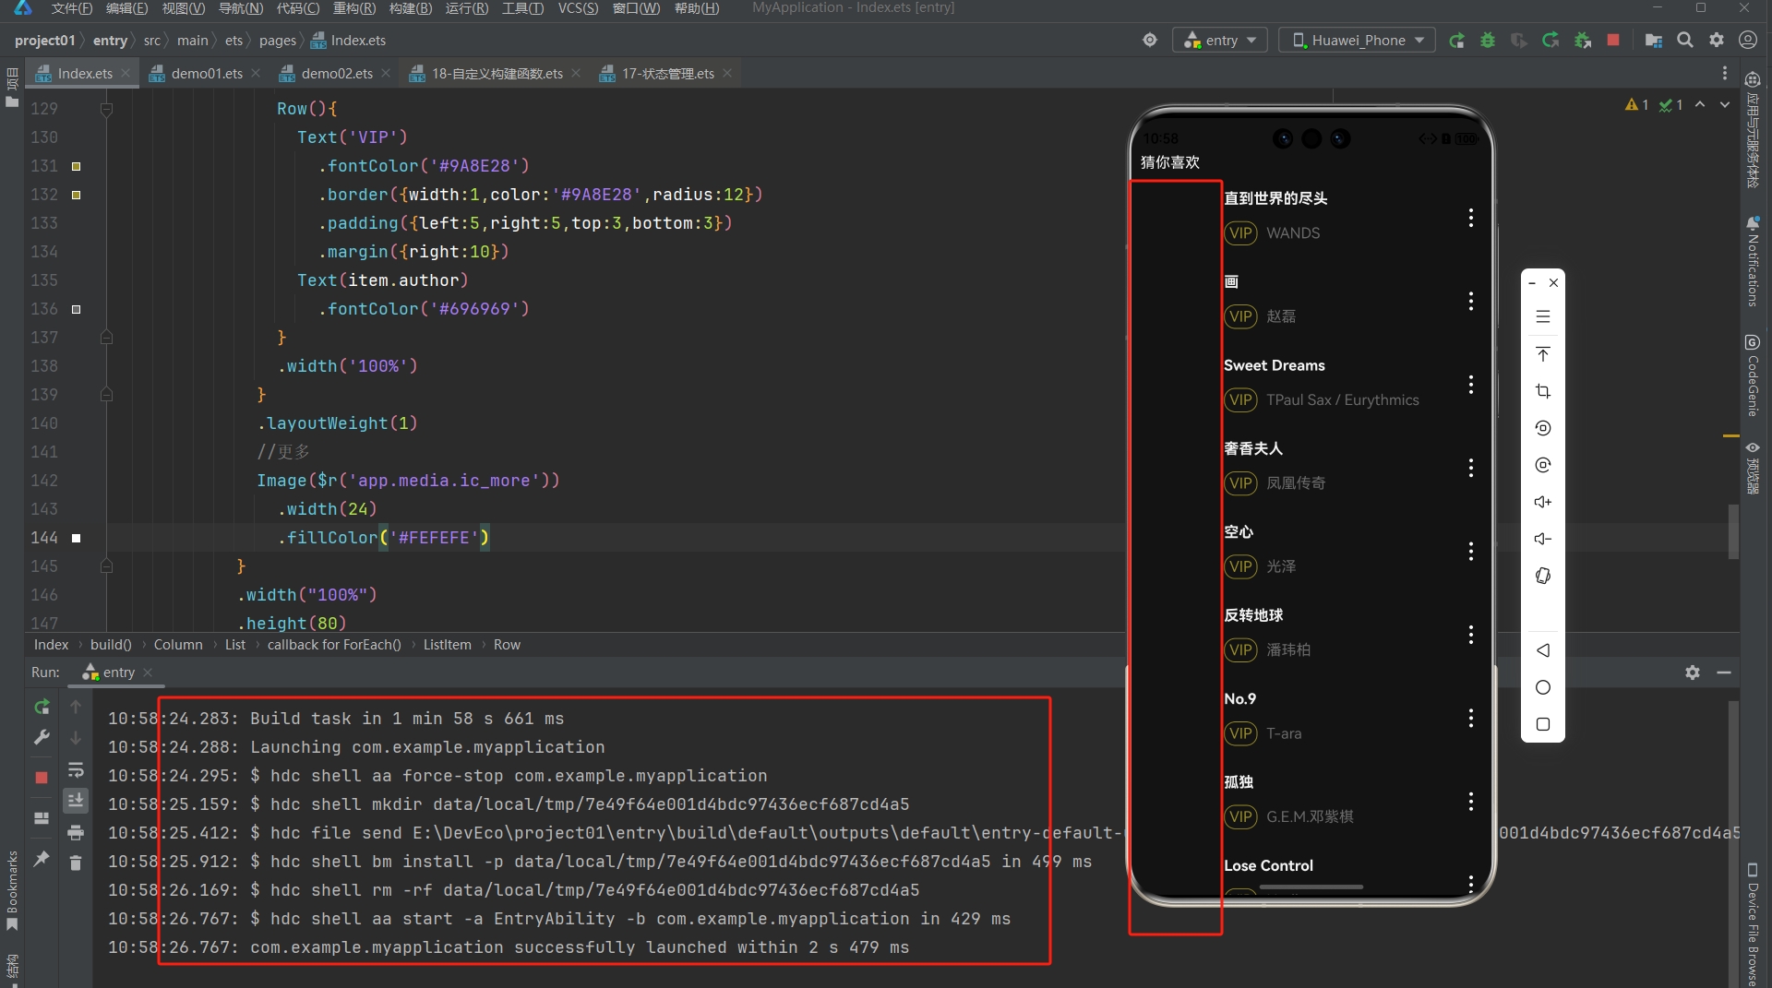Stop the running app in the top toolbar
This screenshot has width=1772, height=988.
pyautogui.click(x=1613, y=41)
